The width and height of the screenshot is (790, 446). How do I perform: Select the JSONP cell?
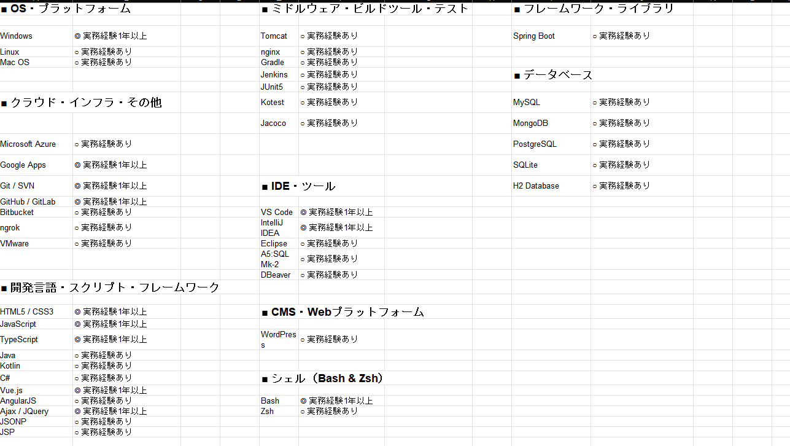[36, 421]
